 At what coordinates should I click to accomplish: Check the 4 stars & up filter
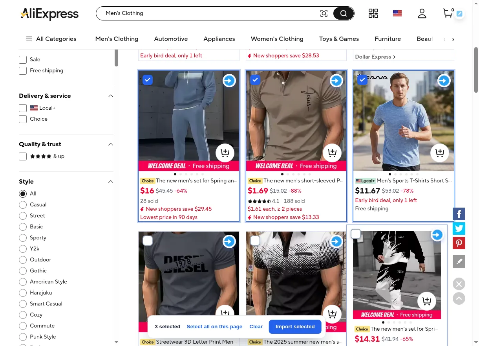click(x=23, y=156)
